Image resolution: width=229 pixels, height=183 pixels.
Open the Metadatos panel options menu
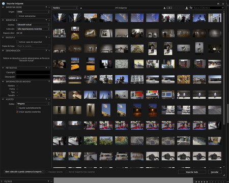pyautogui.click(x=49, y=68)
